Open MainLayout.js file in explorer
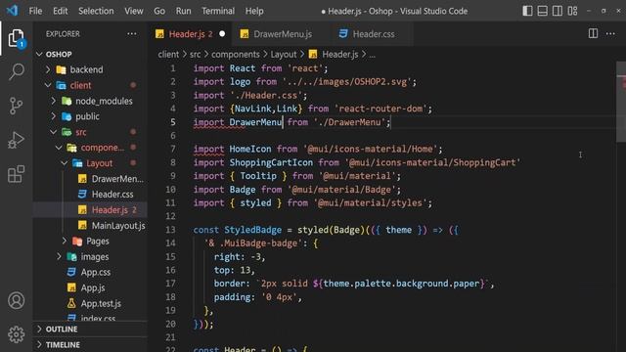626x352 pixels. pyautogui.click(x=90, y=226)
